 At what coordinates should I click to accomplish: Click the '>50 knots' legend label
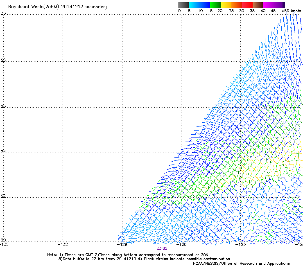point(291,11)
